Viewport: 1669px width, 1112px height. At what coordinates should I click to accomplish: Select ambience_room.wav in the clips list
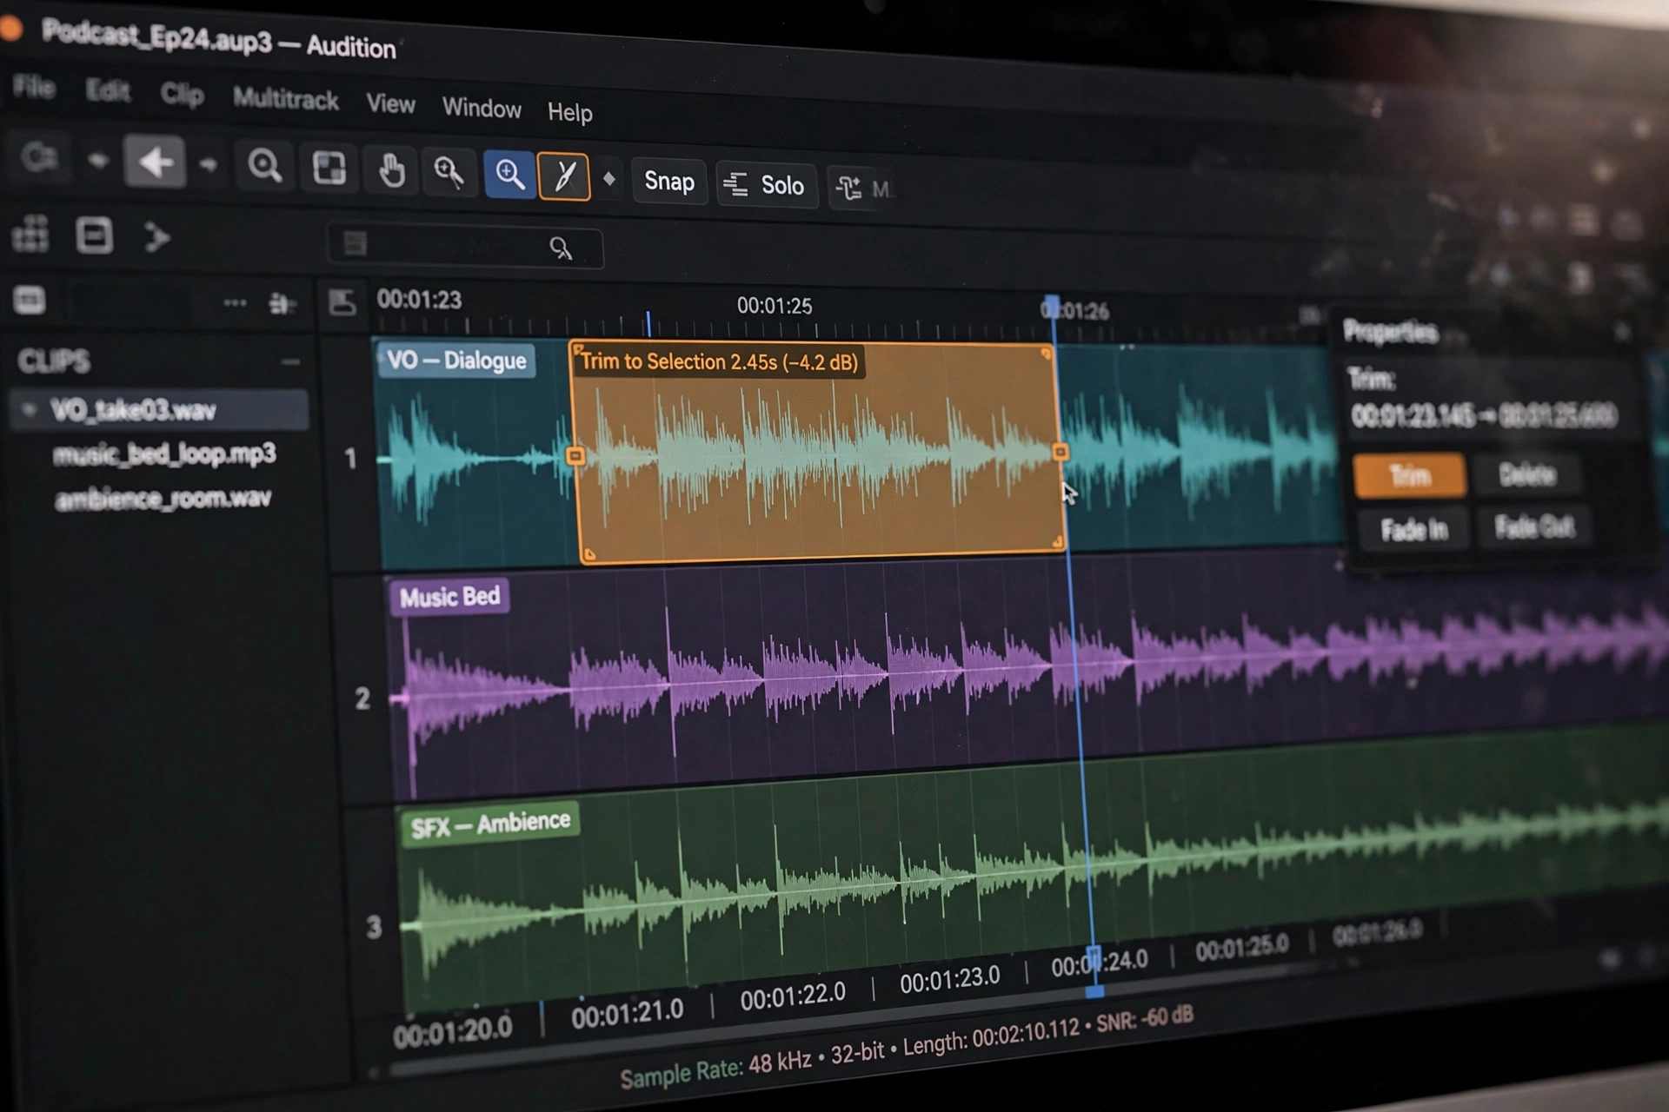tap(163, 499)
